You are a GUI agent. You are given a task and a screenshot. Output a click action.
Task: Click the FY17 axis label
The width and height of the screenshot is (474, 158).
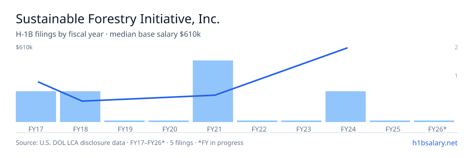coord(36,129)
